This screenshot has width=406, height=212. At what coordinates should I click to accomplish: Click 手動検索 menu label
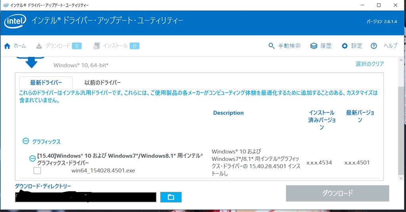(289, 46)
